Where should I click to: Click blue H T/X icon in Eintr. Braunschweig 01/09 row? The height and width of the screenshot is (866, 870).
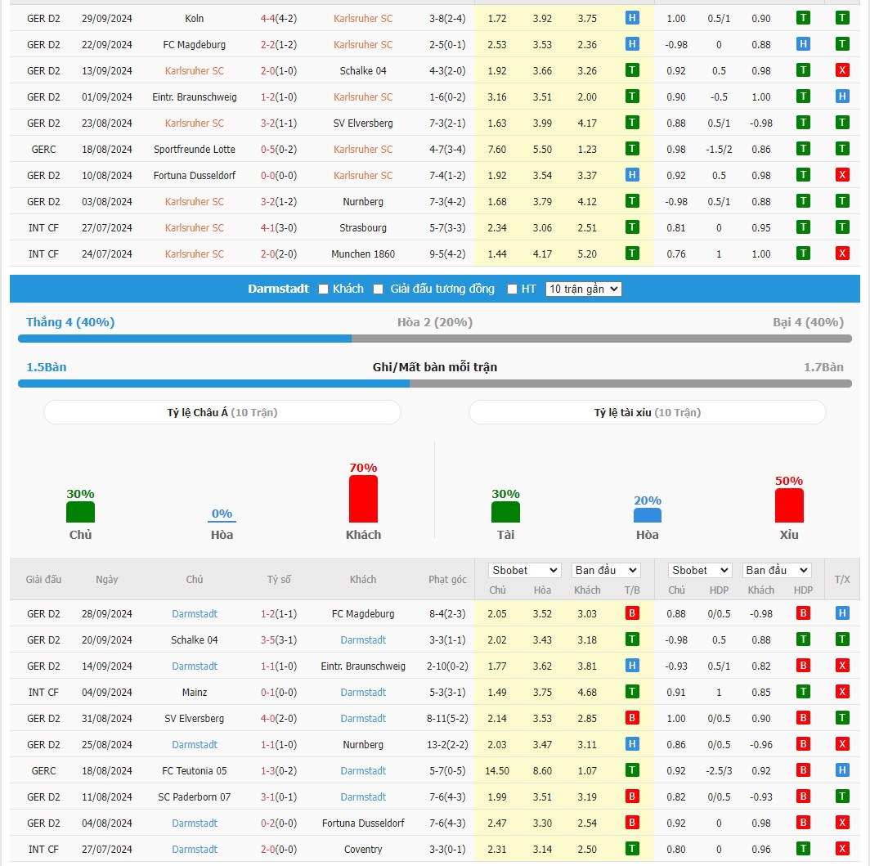click(x=842, y=96)
